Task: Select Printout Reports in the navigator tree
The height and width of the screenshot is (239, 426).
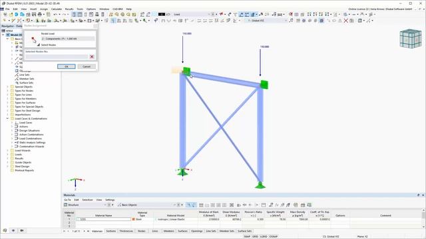Action: (x=25, y=171)
